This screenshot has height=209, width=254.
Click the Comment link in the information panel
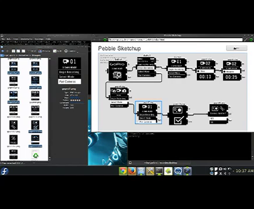click(77, 103)
